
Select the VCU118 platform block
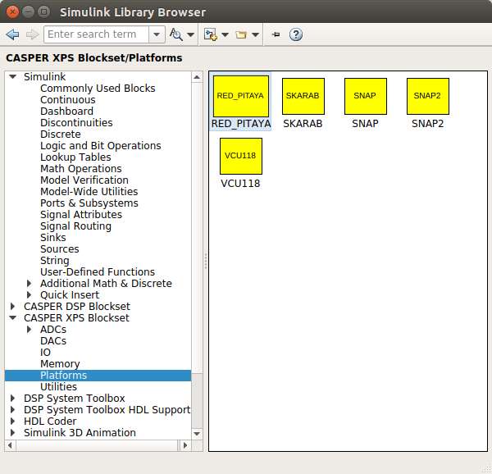[240, 163]
